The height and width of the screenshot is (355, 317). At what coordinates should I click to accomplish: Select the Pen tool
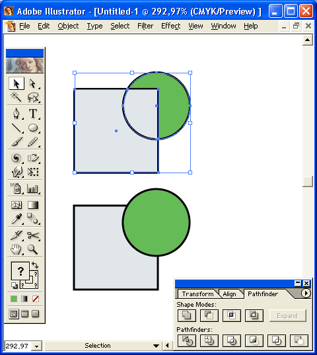pyautogui.click(x=17, y=114)
